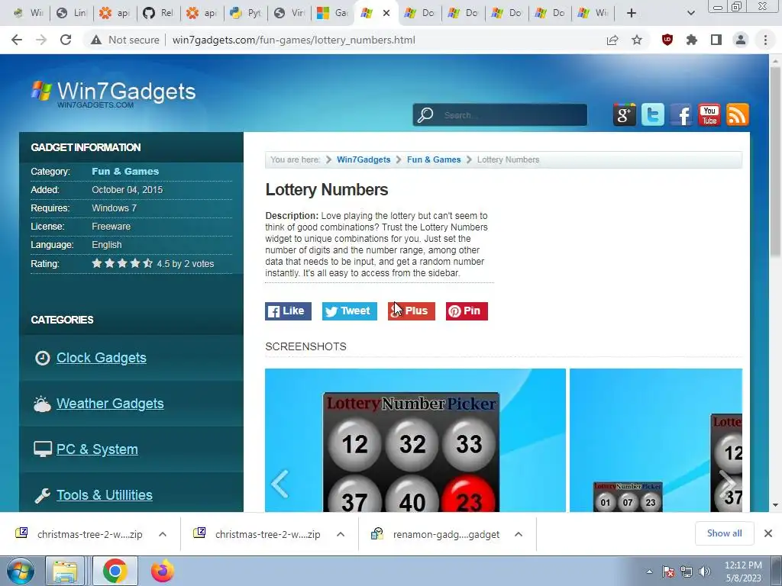
Task: Click the Pinterest Pin button
Action: point(467,311)
